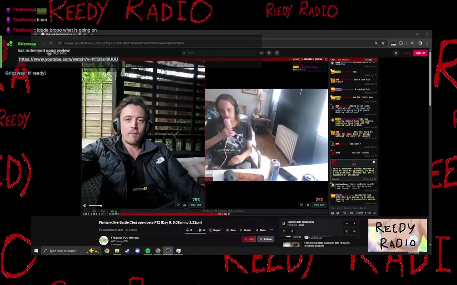Click the Sign Up button

click(420, 53)
